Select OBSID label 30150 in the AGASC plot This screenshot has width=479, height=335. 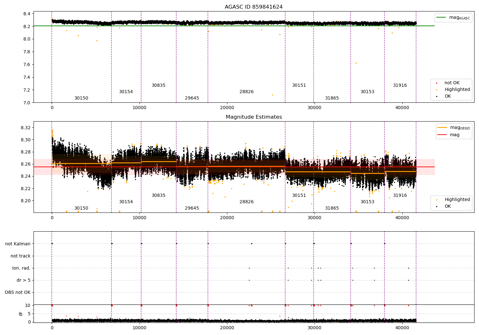pyautogui.click(x=81, y=98)
